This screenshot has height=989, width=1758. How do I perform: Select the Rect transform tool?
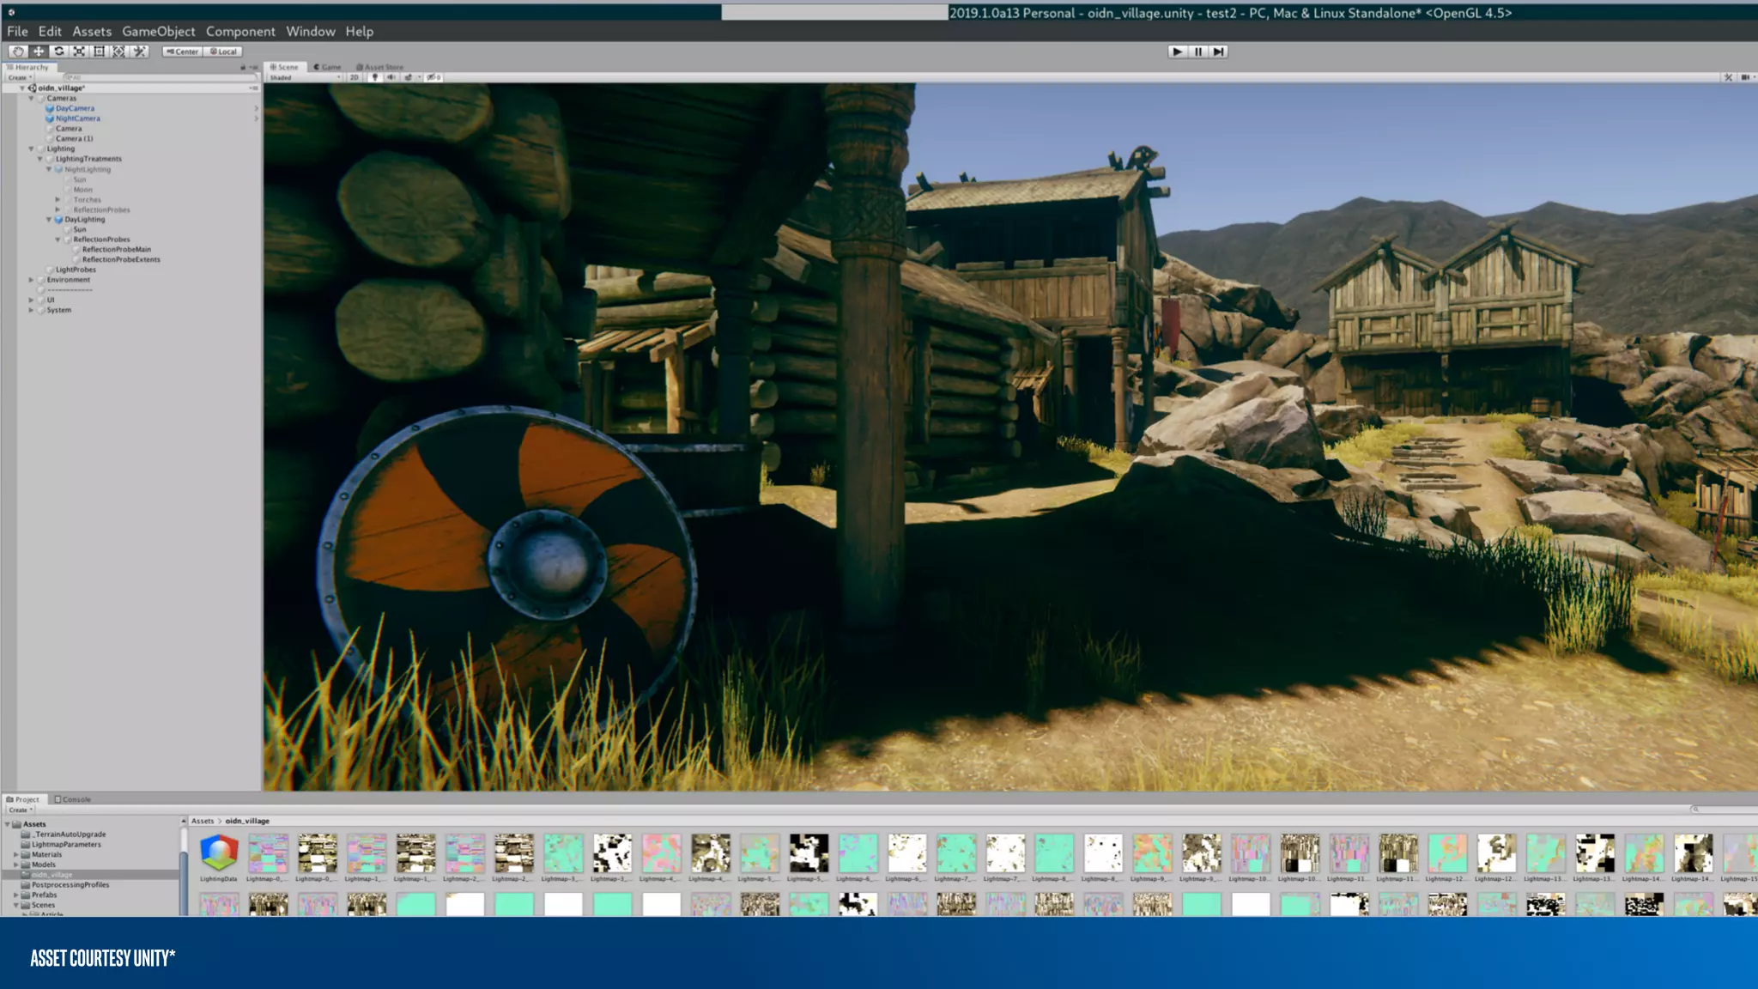tap(99, 52)
